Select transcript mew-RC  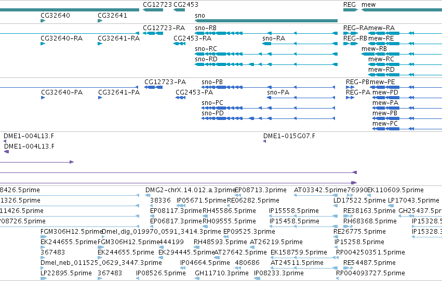381,59
